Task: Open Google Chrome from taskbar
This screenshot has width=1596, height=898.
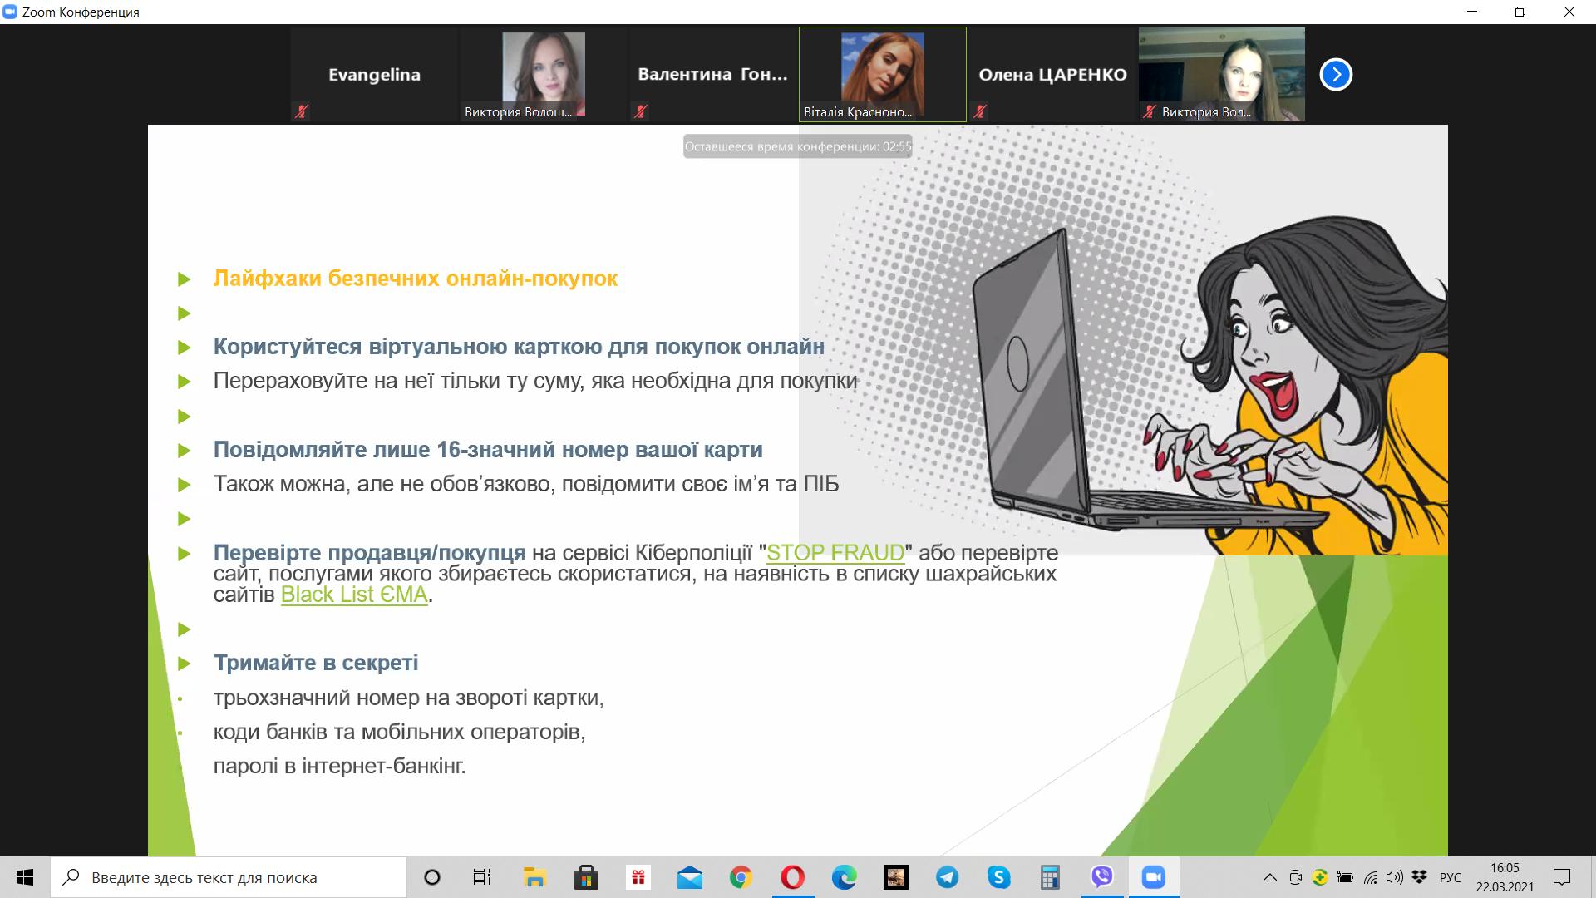Action: [741, 877]
